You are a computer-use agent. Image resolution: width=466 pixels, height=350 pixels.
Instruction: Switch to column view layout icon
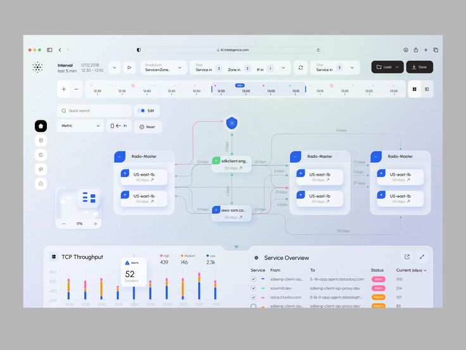pos(427,89)
